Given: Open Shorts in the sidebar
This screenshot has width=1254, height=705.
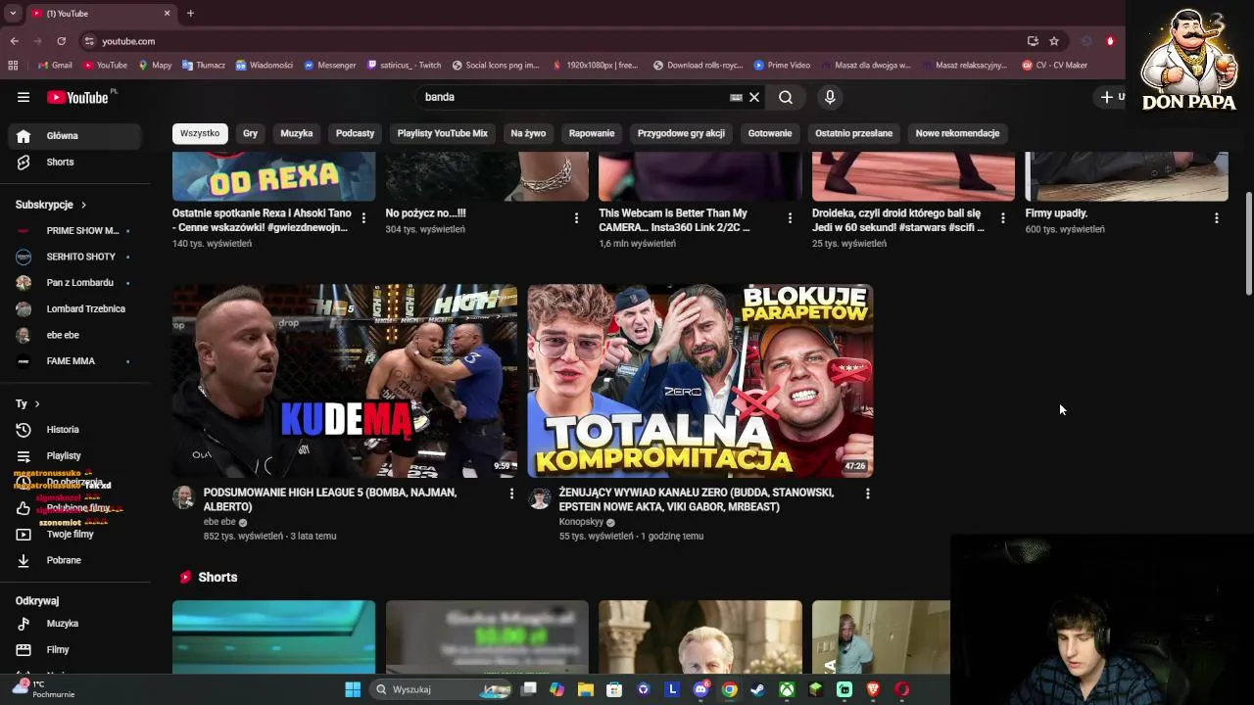Looking at the screenshot, I should [77, 162].
